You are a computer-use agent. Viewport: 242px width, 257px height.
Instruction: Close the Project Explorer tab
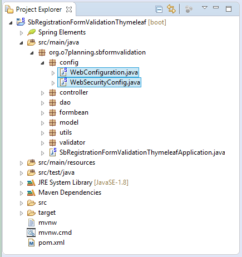pyautogui.click(x=69, y=9)
